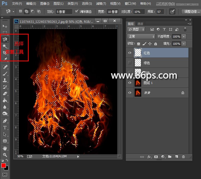Toggle lock all

click(x=156, y=44)
